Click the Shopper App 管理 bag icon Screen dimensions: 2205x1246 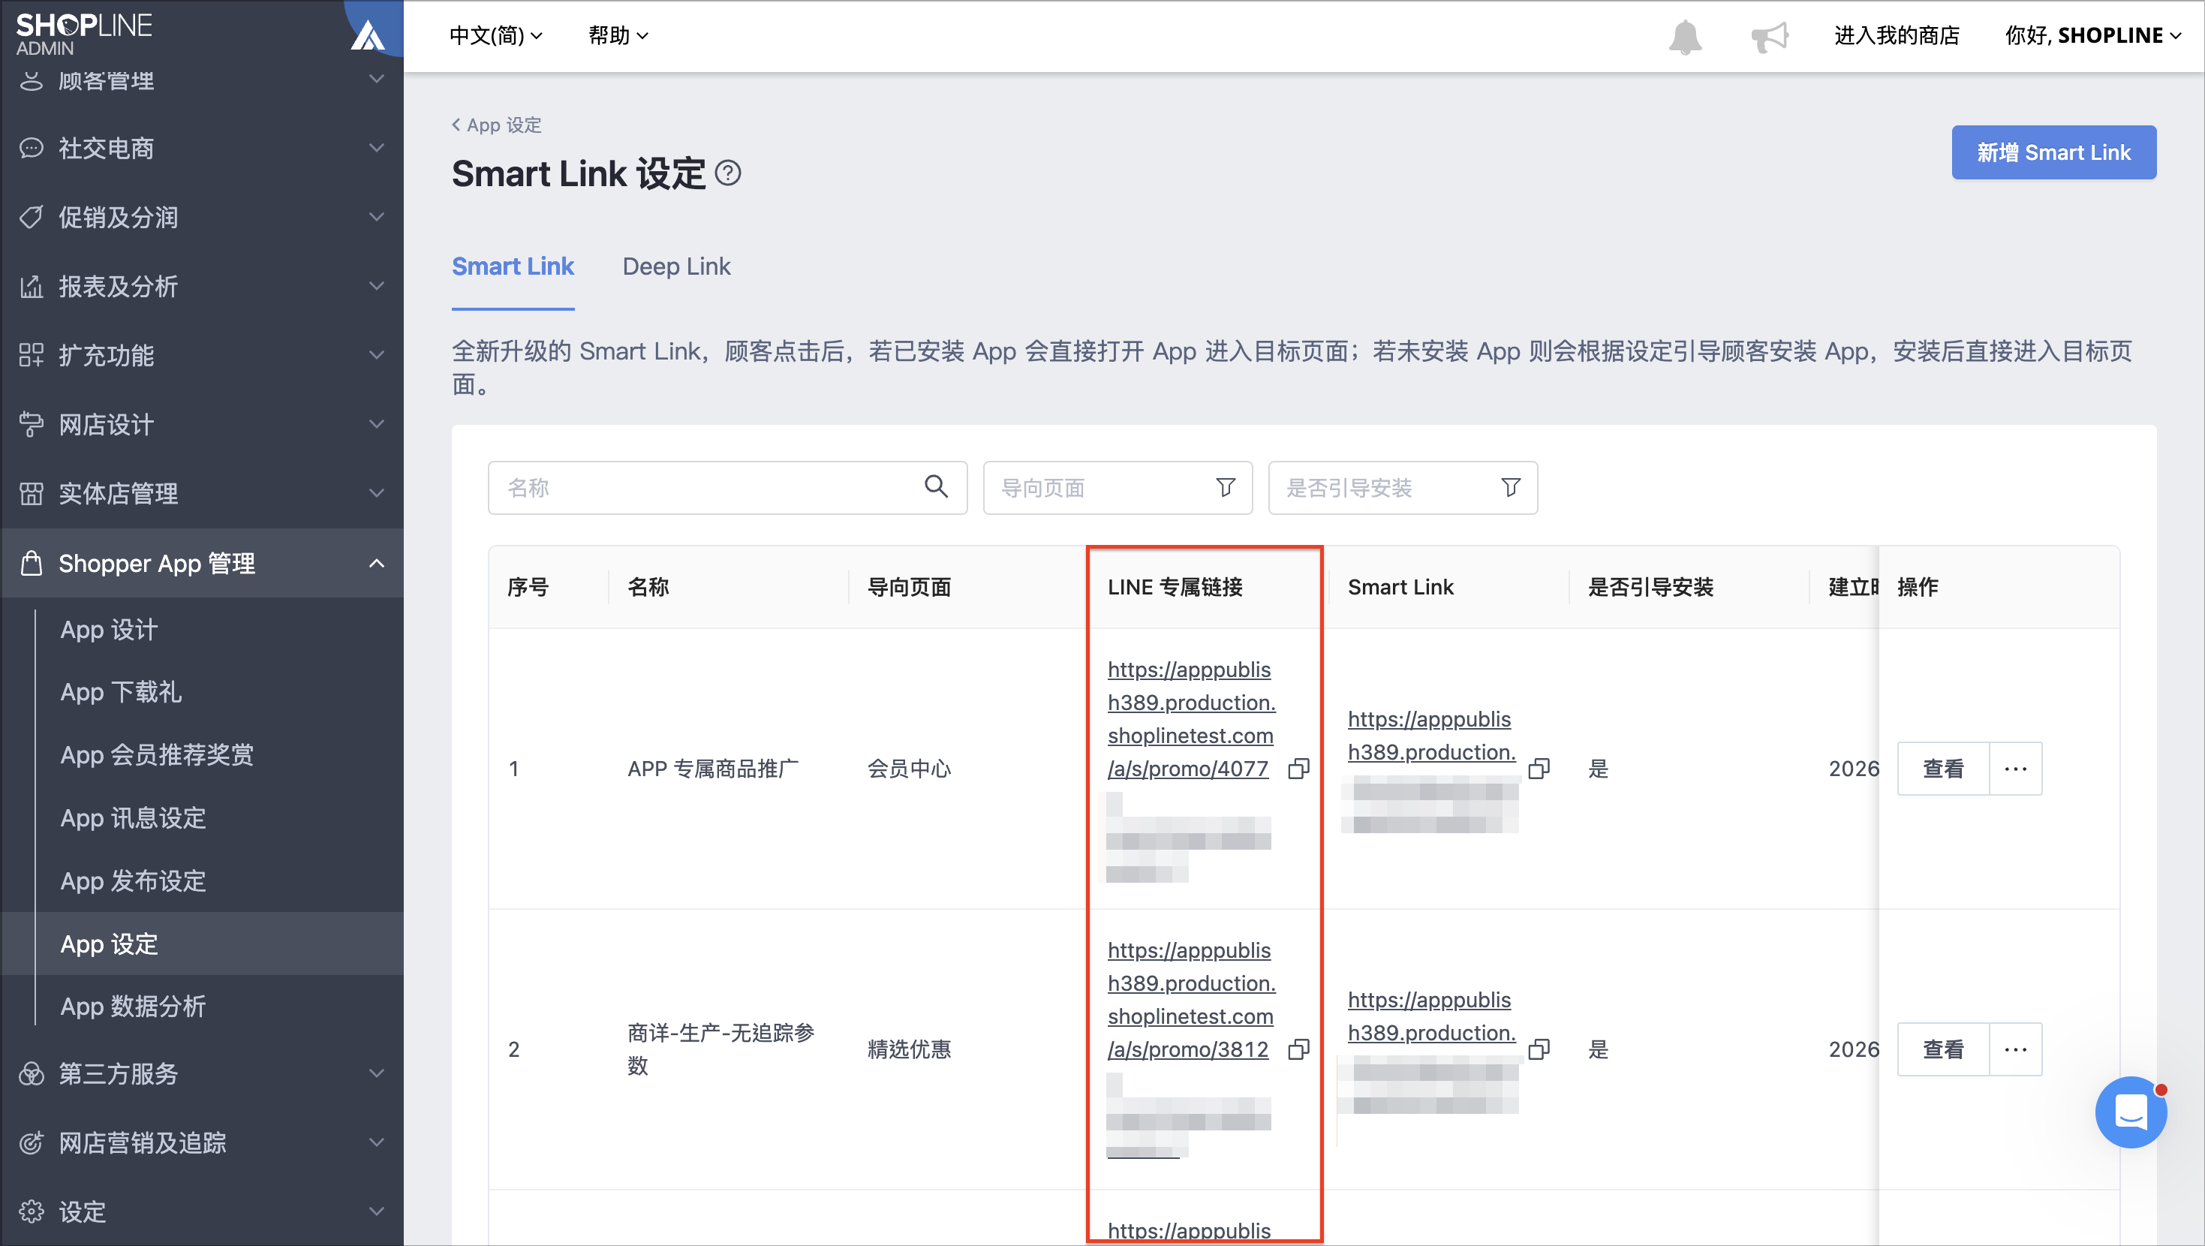tap(32, 563)
